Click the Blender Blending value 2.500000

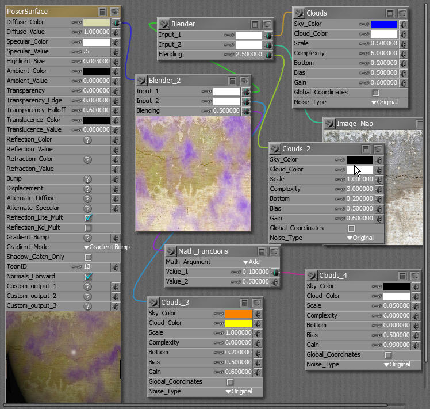point(249,55)
